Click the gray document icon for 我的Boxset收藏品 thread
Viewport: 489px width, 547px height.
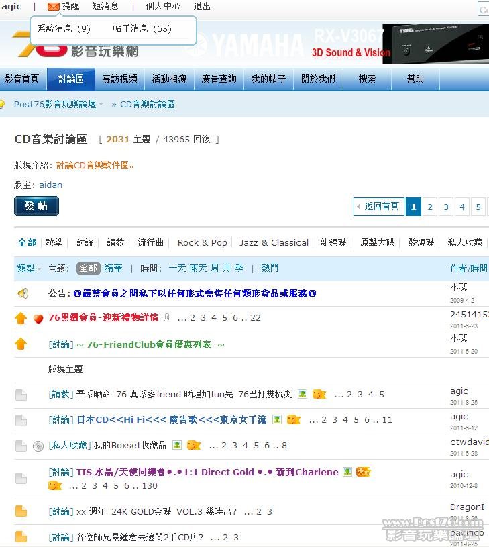pos(21,446)
